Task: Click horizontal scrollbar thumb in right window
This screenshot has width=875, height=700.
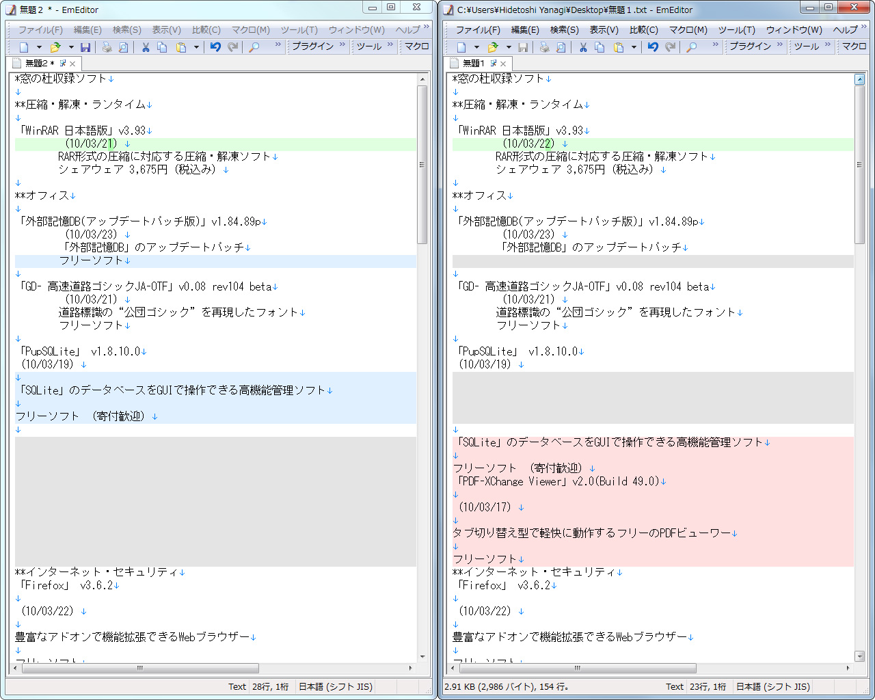Action: tap(578, 668)
